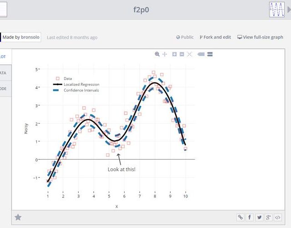Toggle the Data trace in the legend

point(64,78)
